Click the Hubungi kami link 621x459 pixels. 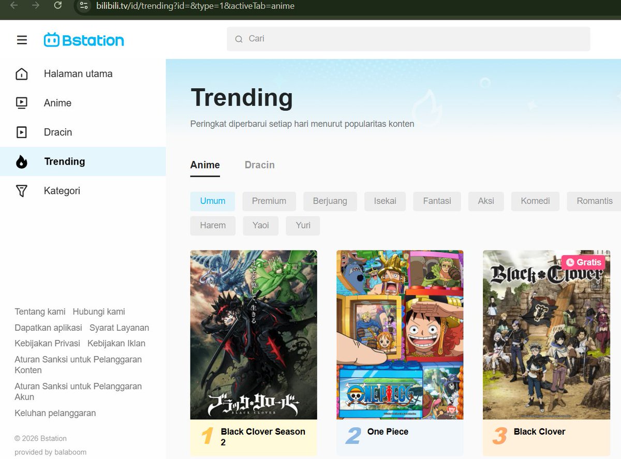99,312
